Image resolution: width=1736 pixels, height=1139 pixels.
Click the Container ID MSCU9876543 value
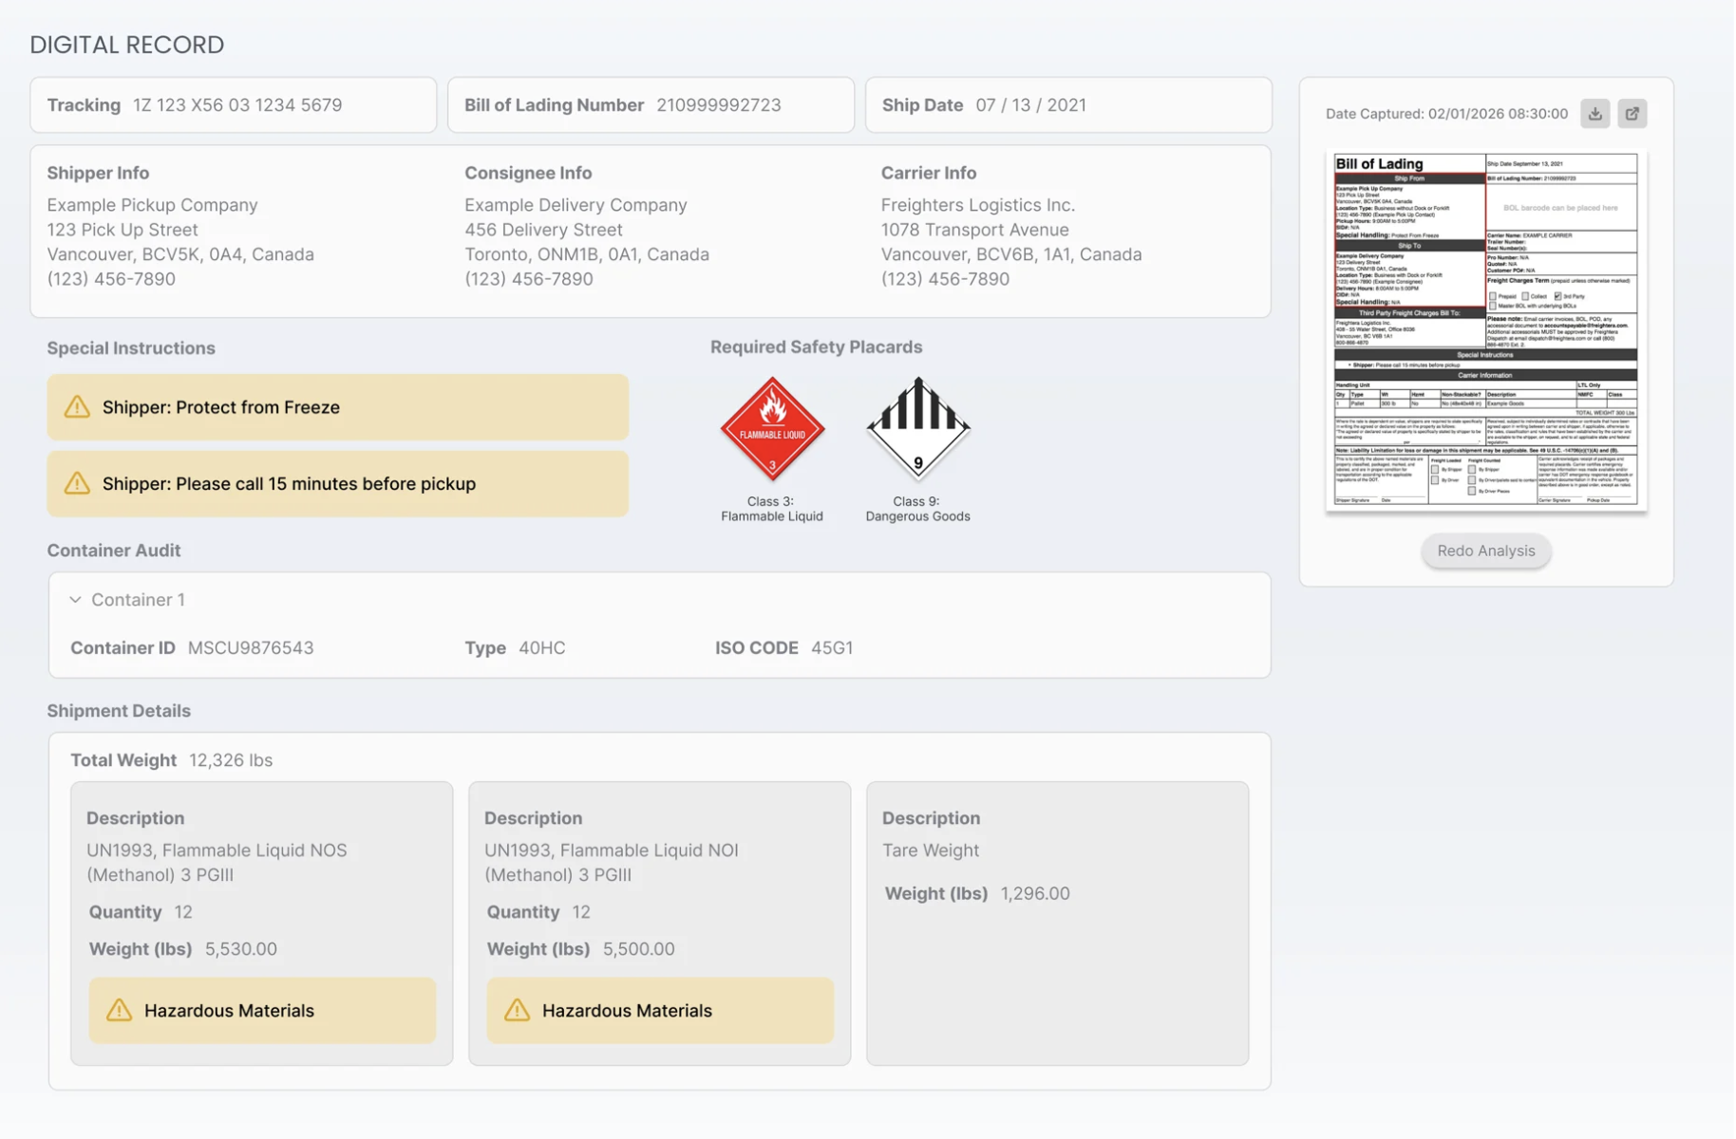pos(251,648)
